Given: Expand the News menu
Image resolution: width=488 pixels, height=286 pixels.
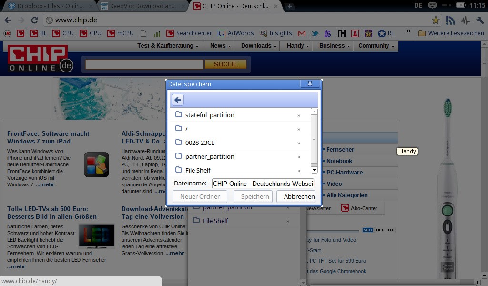Looking at the screenshot, I should pyautogui.click(x=220, y=46).
